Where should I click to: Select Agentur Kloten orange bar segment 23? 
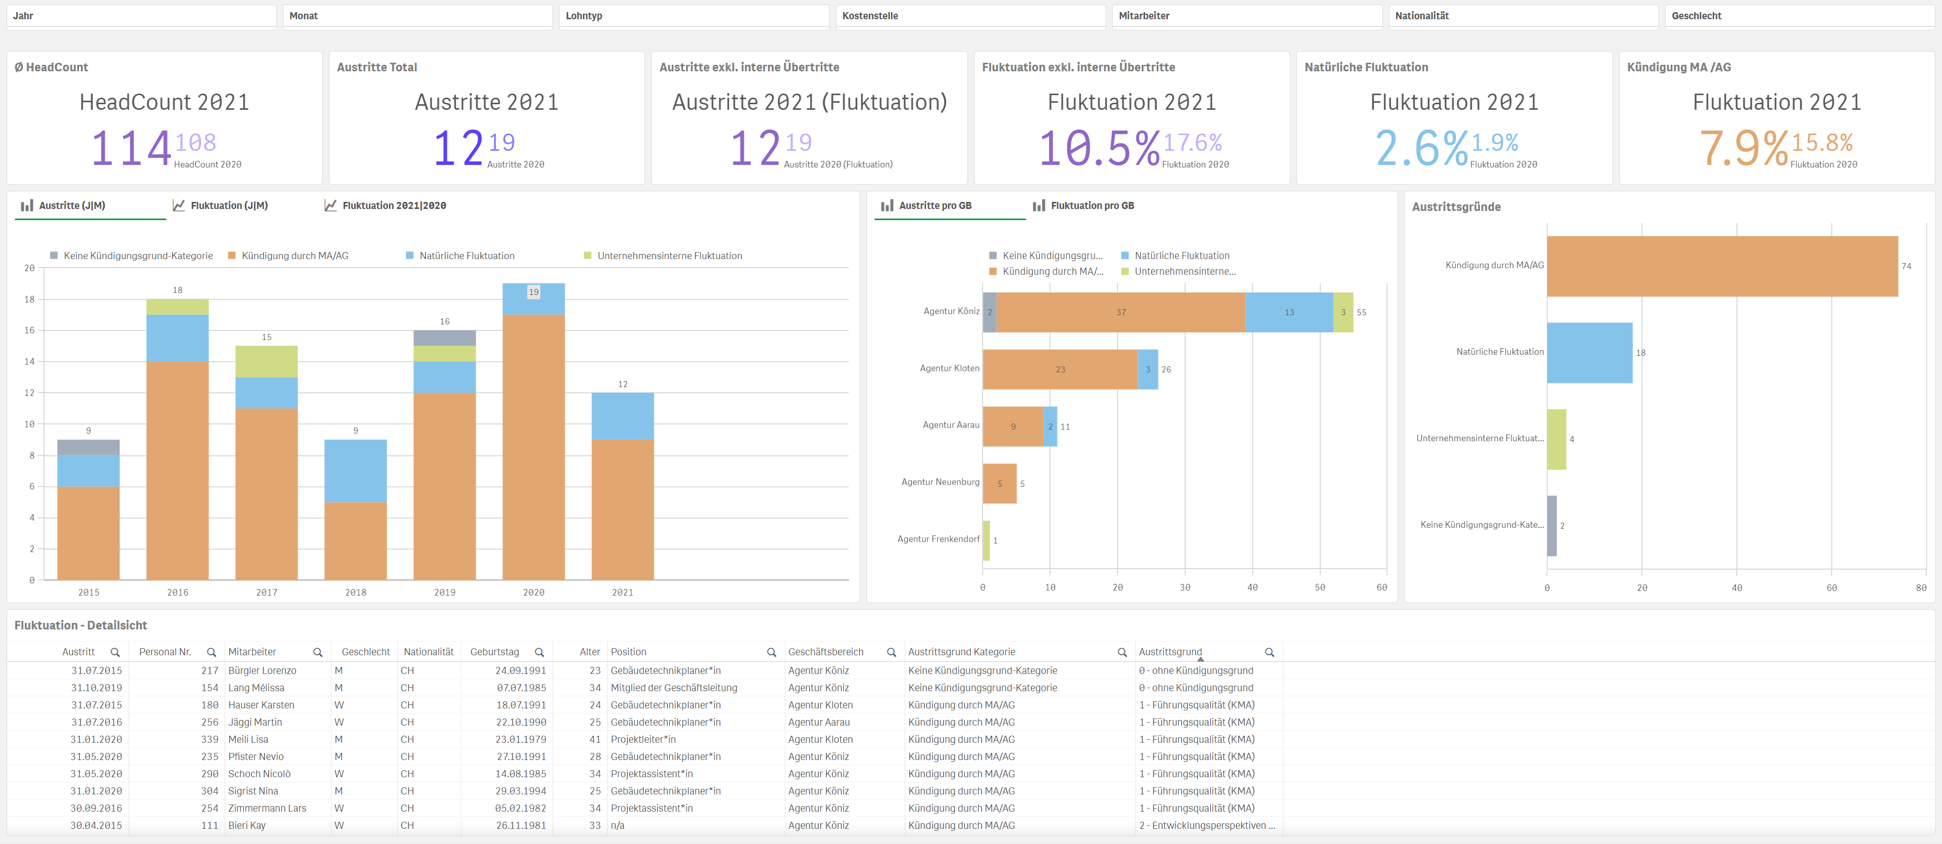(x=1060, y=369)
